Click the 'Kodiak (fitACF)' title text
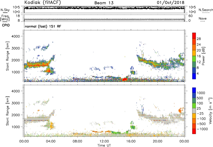 [43, 2]
